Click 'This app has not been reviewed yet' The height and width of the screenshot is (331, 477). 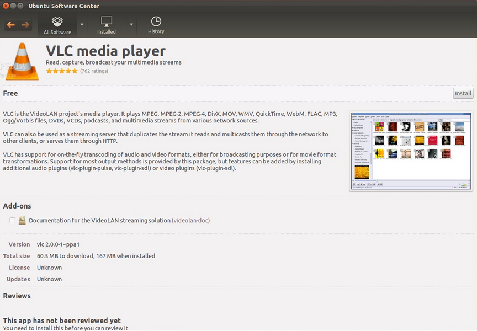tap(62, 321)
